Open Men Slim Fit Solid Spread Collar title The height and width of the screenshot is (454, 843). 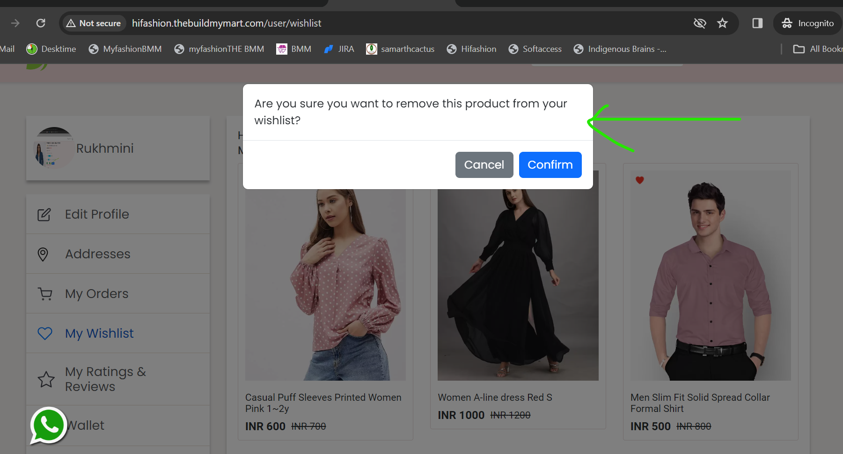point(700,403)
